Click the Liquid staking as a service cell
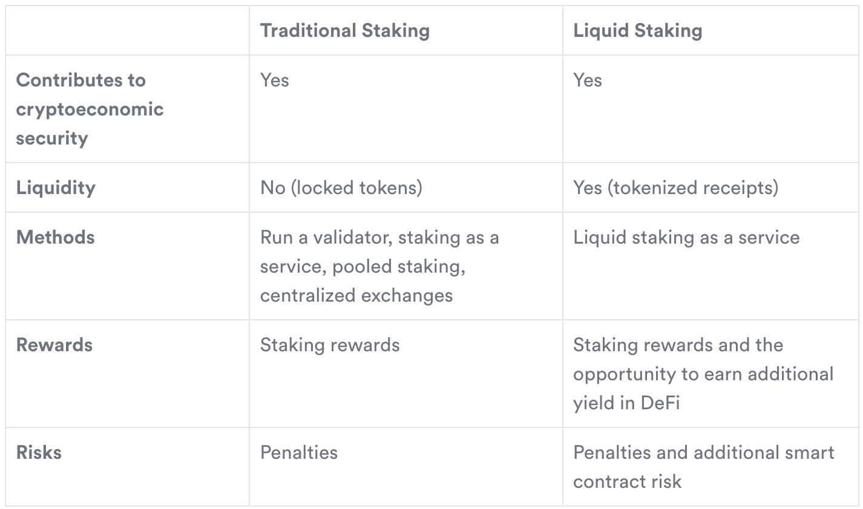This screenshot has height=509, width=863. [686, 237]
